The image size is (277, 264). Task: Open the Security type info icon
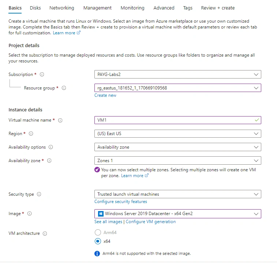point(39,194)
